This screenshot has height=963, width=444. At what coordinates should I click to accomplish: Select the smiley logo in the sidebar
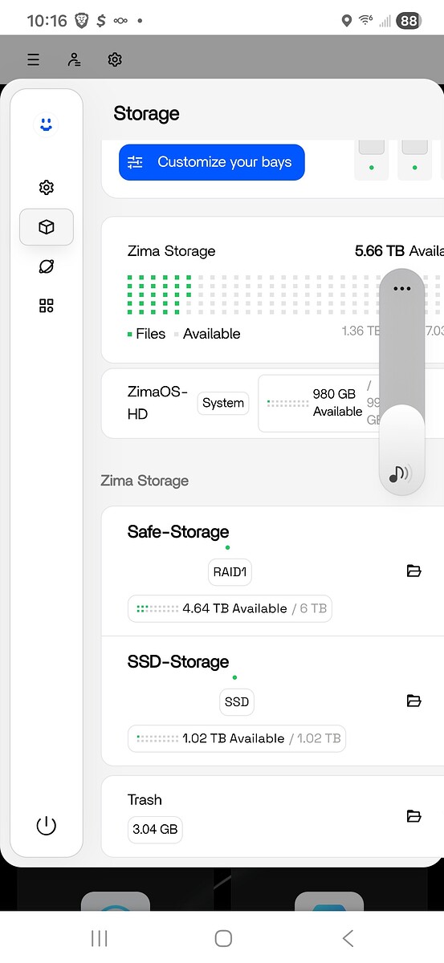click(x=46, y=124)
